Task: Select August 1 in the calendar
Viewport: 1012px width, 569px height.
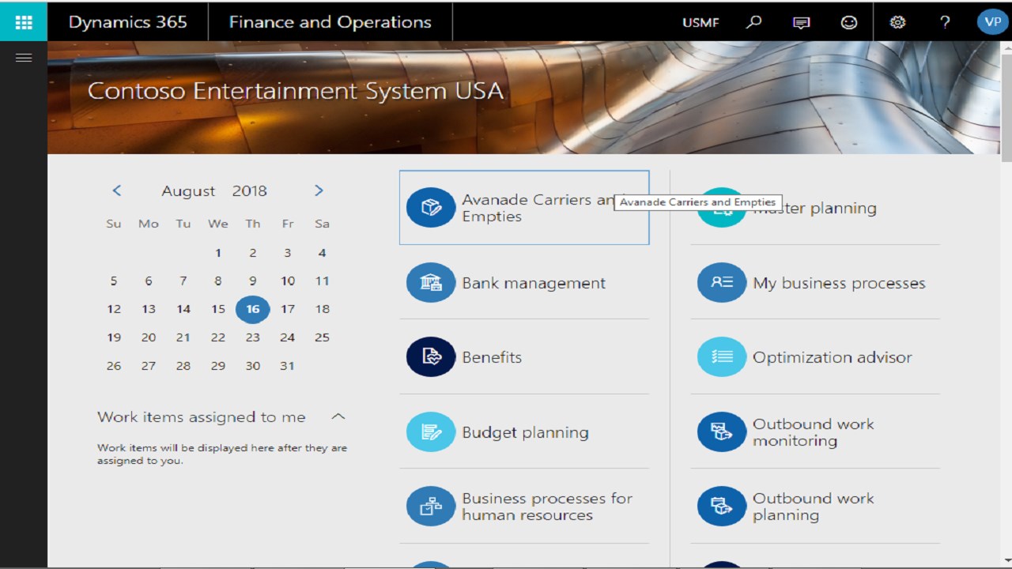Action: 218,253
